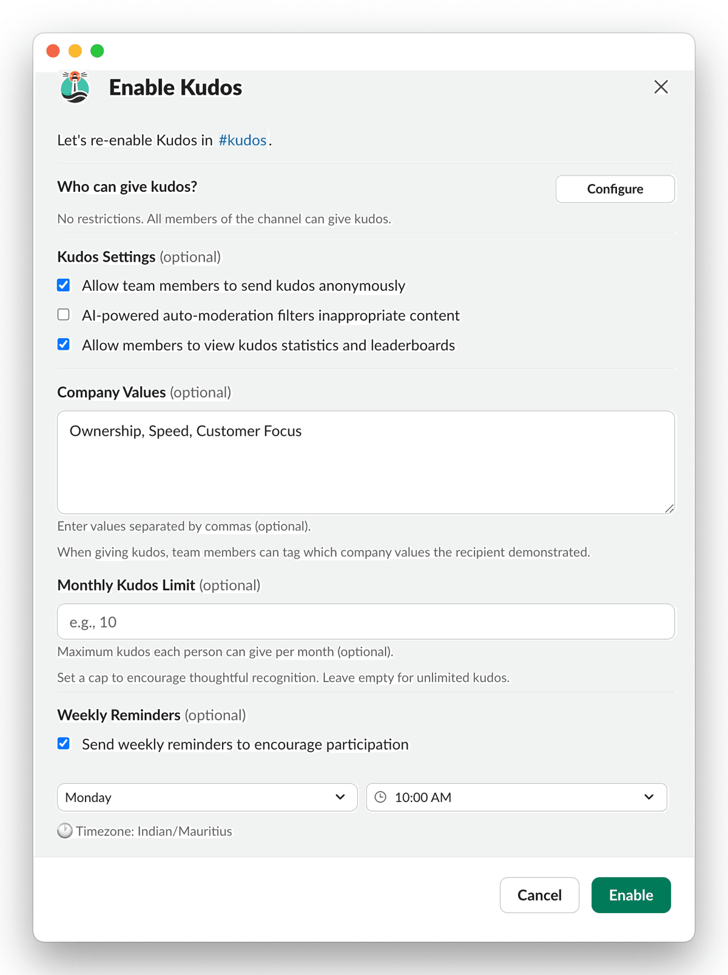The height and width of the screenshot is (975, 728).
Task: Click the 'Kudos Settings' section heading
Action: click(x=106, y=257)
